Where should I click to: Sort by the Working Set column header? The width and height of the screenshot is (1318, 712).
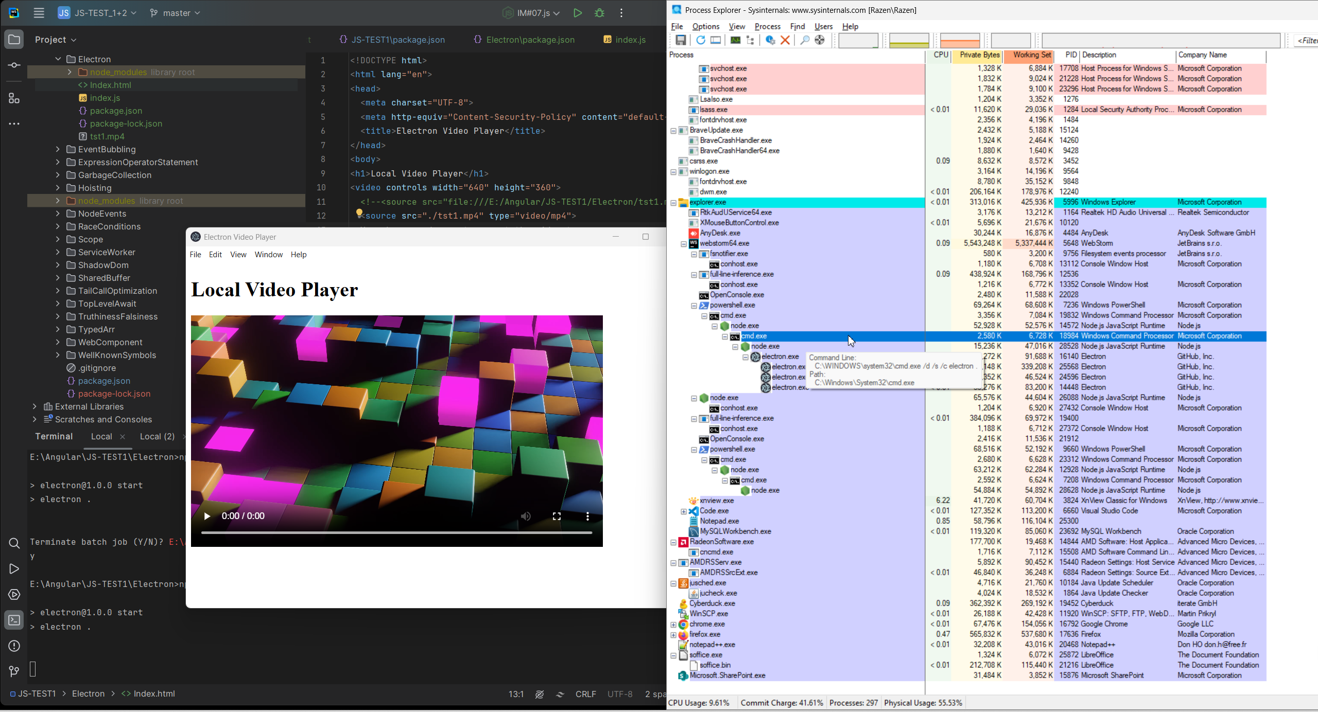[x=1031, y=55]
